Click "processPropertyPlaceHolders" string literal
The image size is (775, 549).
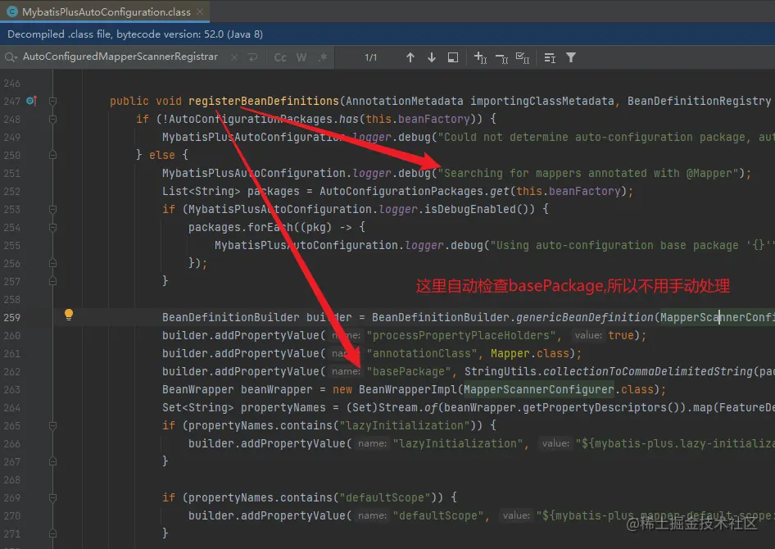pyautogui.click(x=461, y=335)
